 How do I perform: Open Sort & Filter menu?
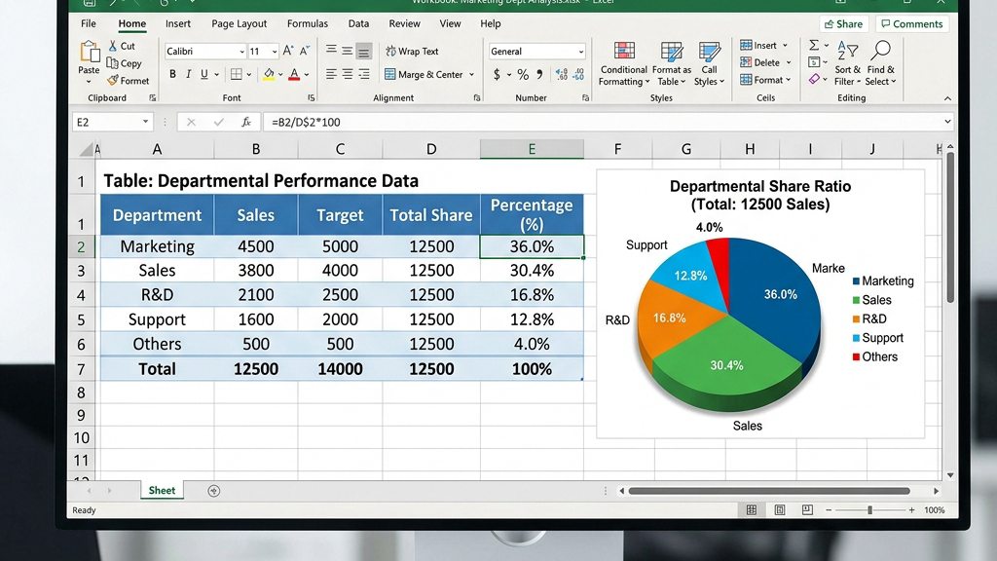(x=848, y=63)
